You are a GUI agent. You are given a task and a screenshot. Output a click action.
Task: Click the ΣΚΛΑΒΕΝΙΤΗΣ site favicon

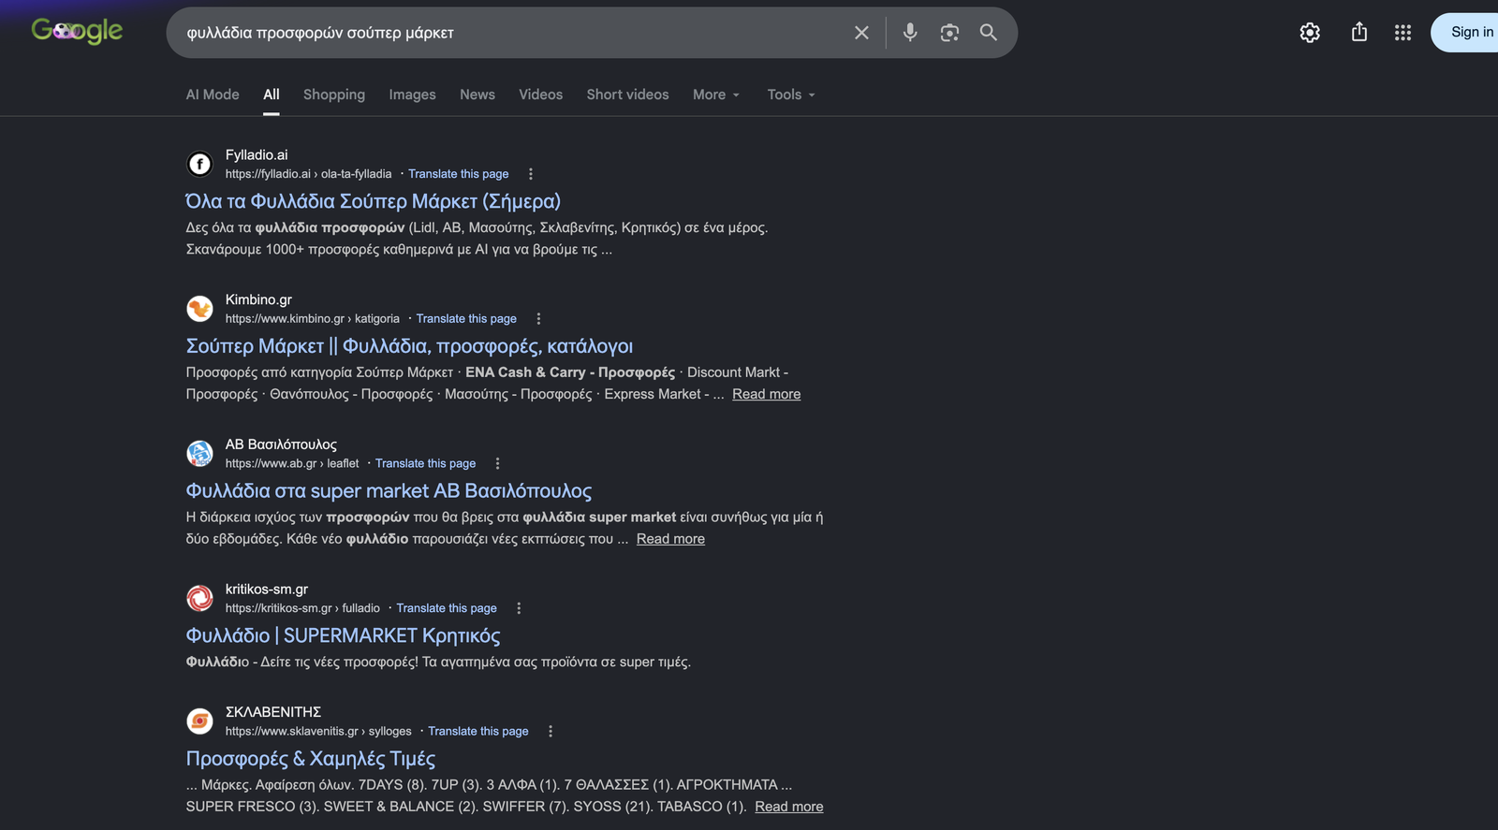tap(199, 721)
